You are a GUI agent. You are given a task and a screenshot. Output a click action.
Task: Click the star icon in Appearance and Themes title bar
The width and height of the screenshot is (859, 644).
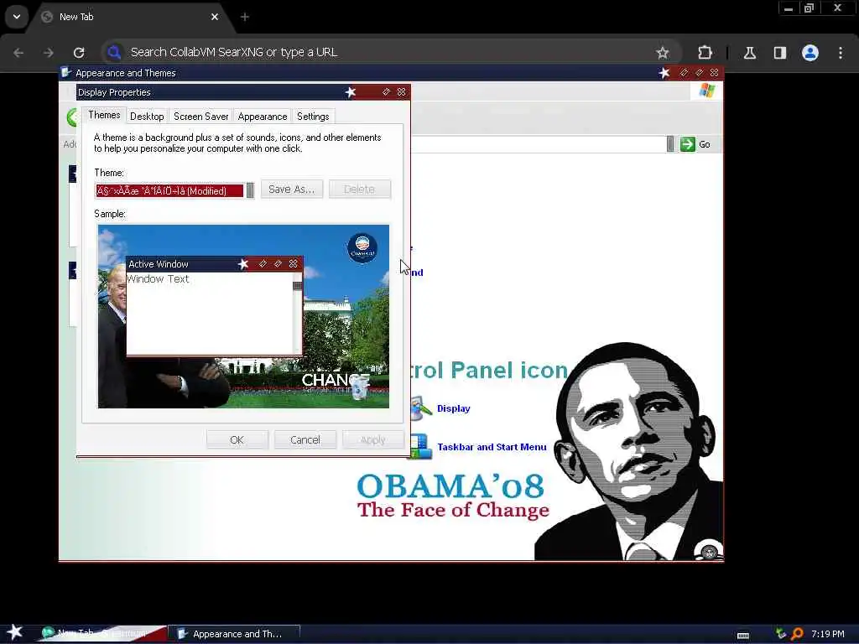click(x=664, y=73)
